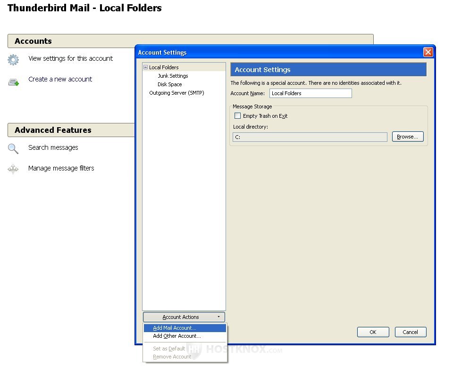470x366 pixels.
Task: Select the Local Folders tree row
Action: pos(184,67)
